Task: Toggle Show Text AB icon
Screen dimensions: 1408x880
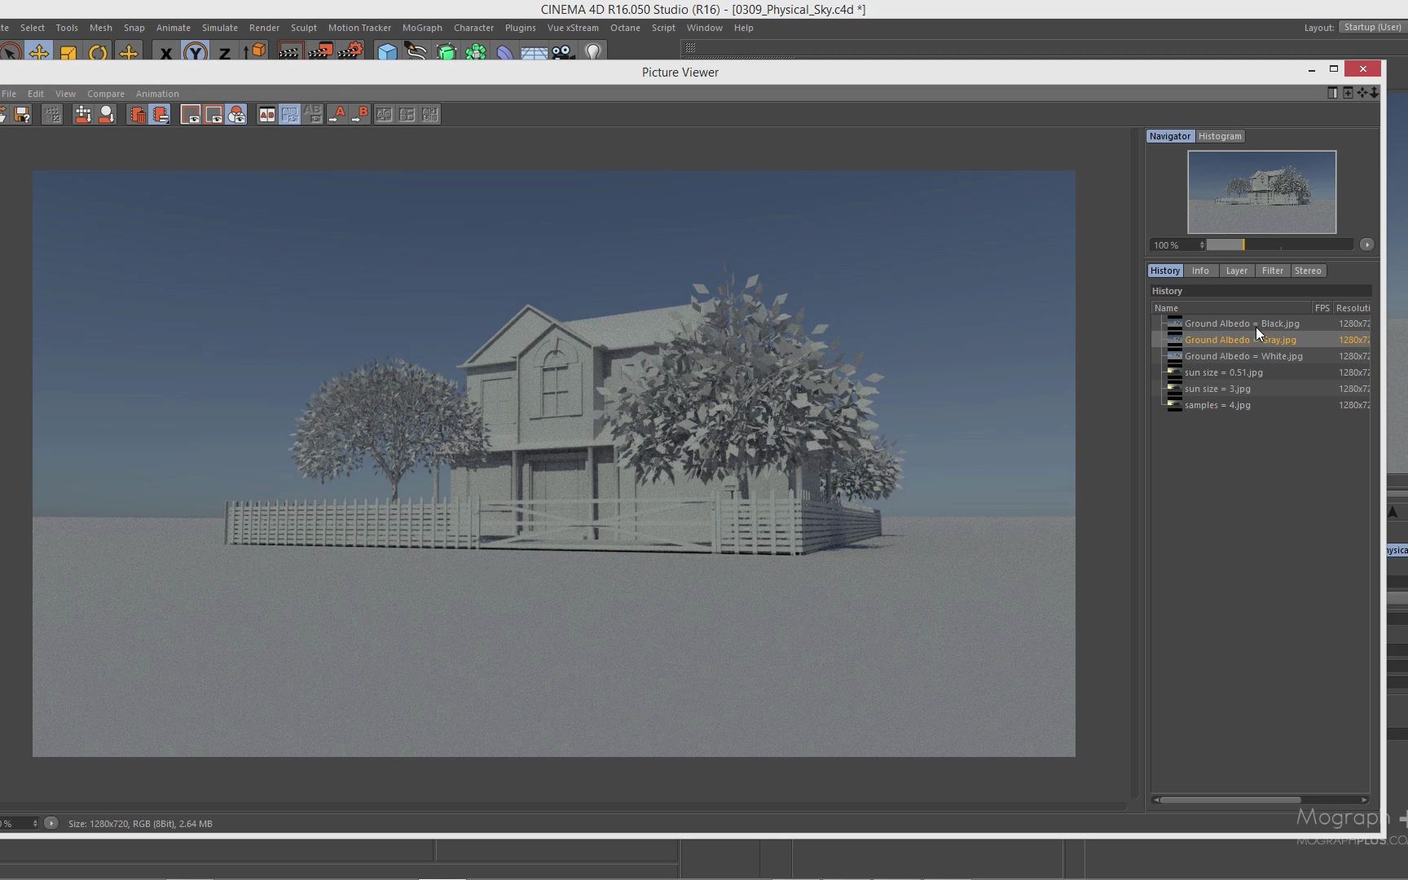Action: [x=313, y=115]
